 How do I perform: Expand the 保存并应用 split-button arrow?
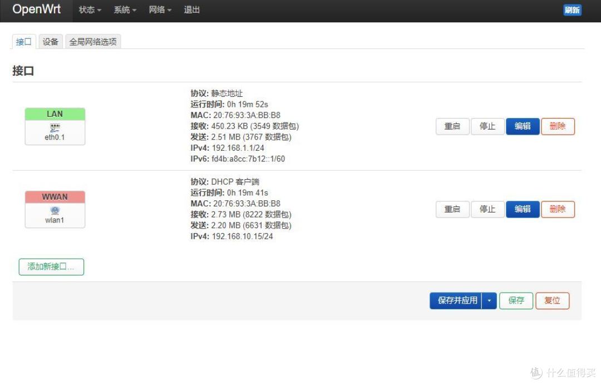click(489, 300)
